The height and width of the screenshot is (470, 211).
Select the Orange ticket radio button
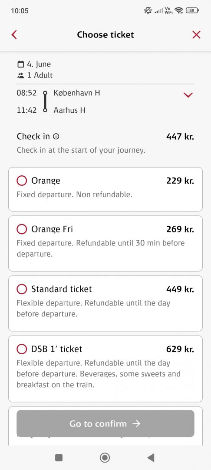22,181
